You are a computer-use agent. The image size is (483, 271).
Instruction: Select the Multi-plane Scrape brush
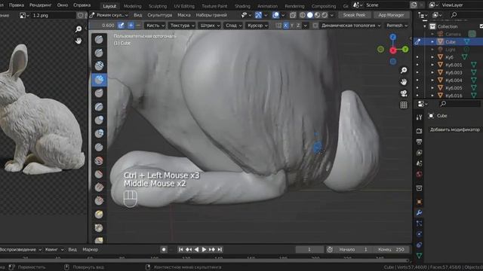click(99, 214)
